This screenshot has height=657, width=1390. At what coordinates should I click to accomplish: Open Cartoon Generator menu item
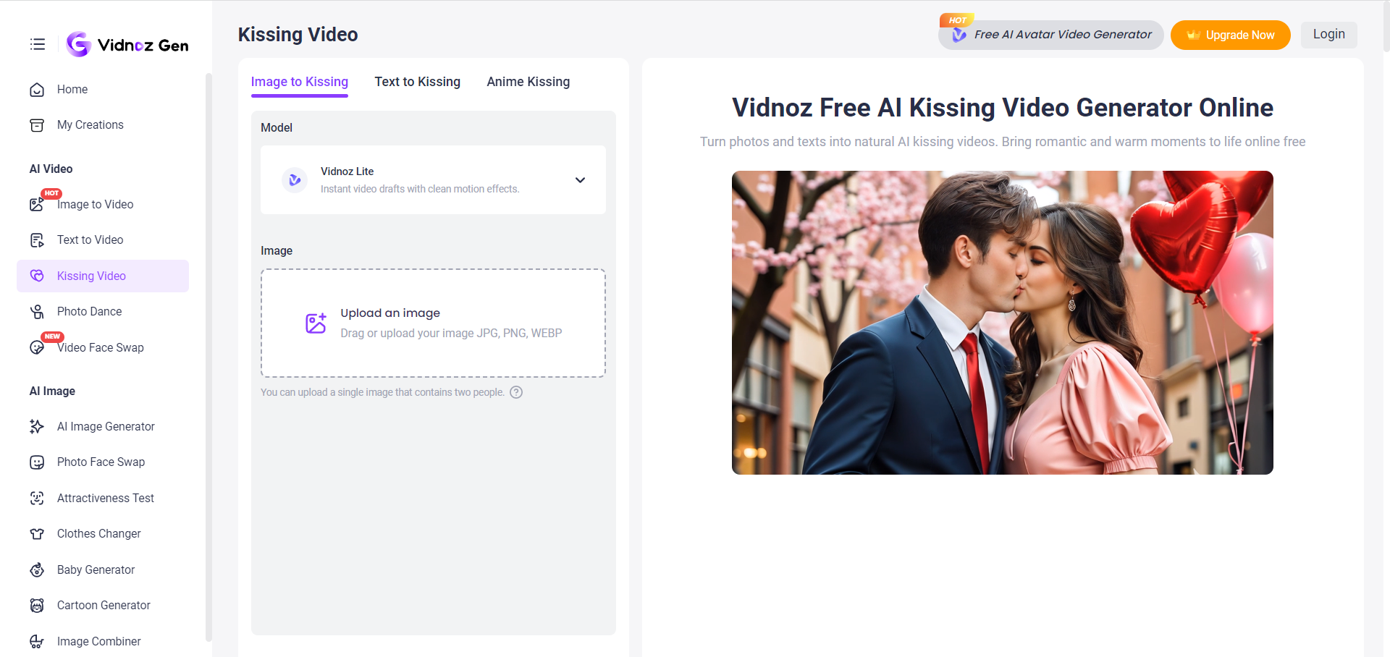(x=103, y=606)
